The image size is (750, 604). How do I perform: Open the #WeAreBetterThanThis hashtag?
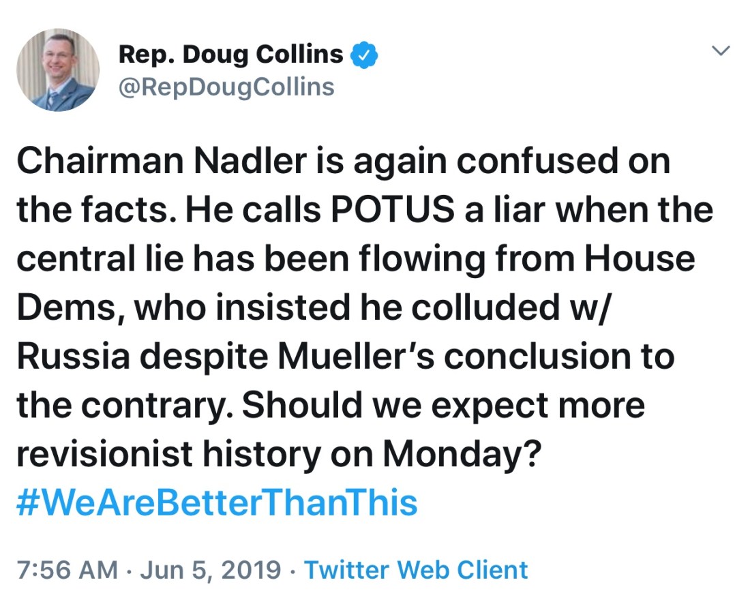tap(217, 502)
